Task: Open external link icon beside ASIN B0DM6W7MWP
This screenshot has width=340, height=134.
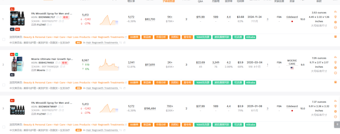Action: [62, 107]
